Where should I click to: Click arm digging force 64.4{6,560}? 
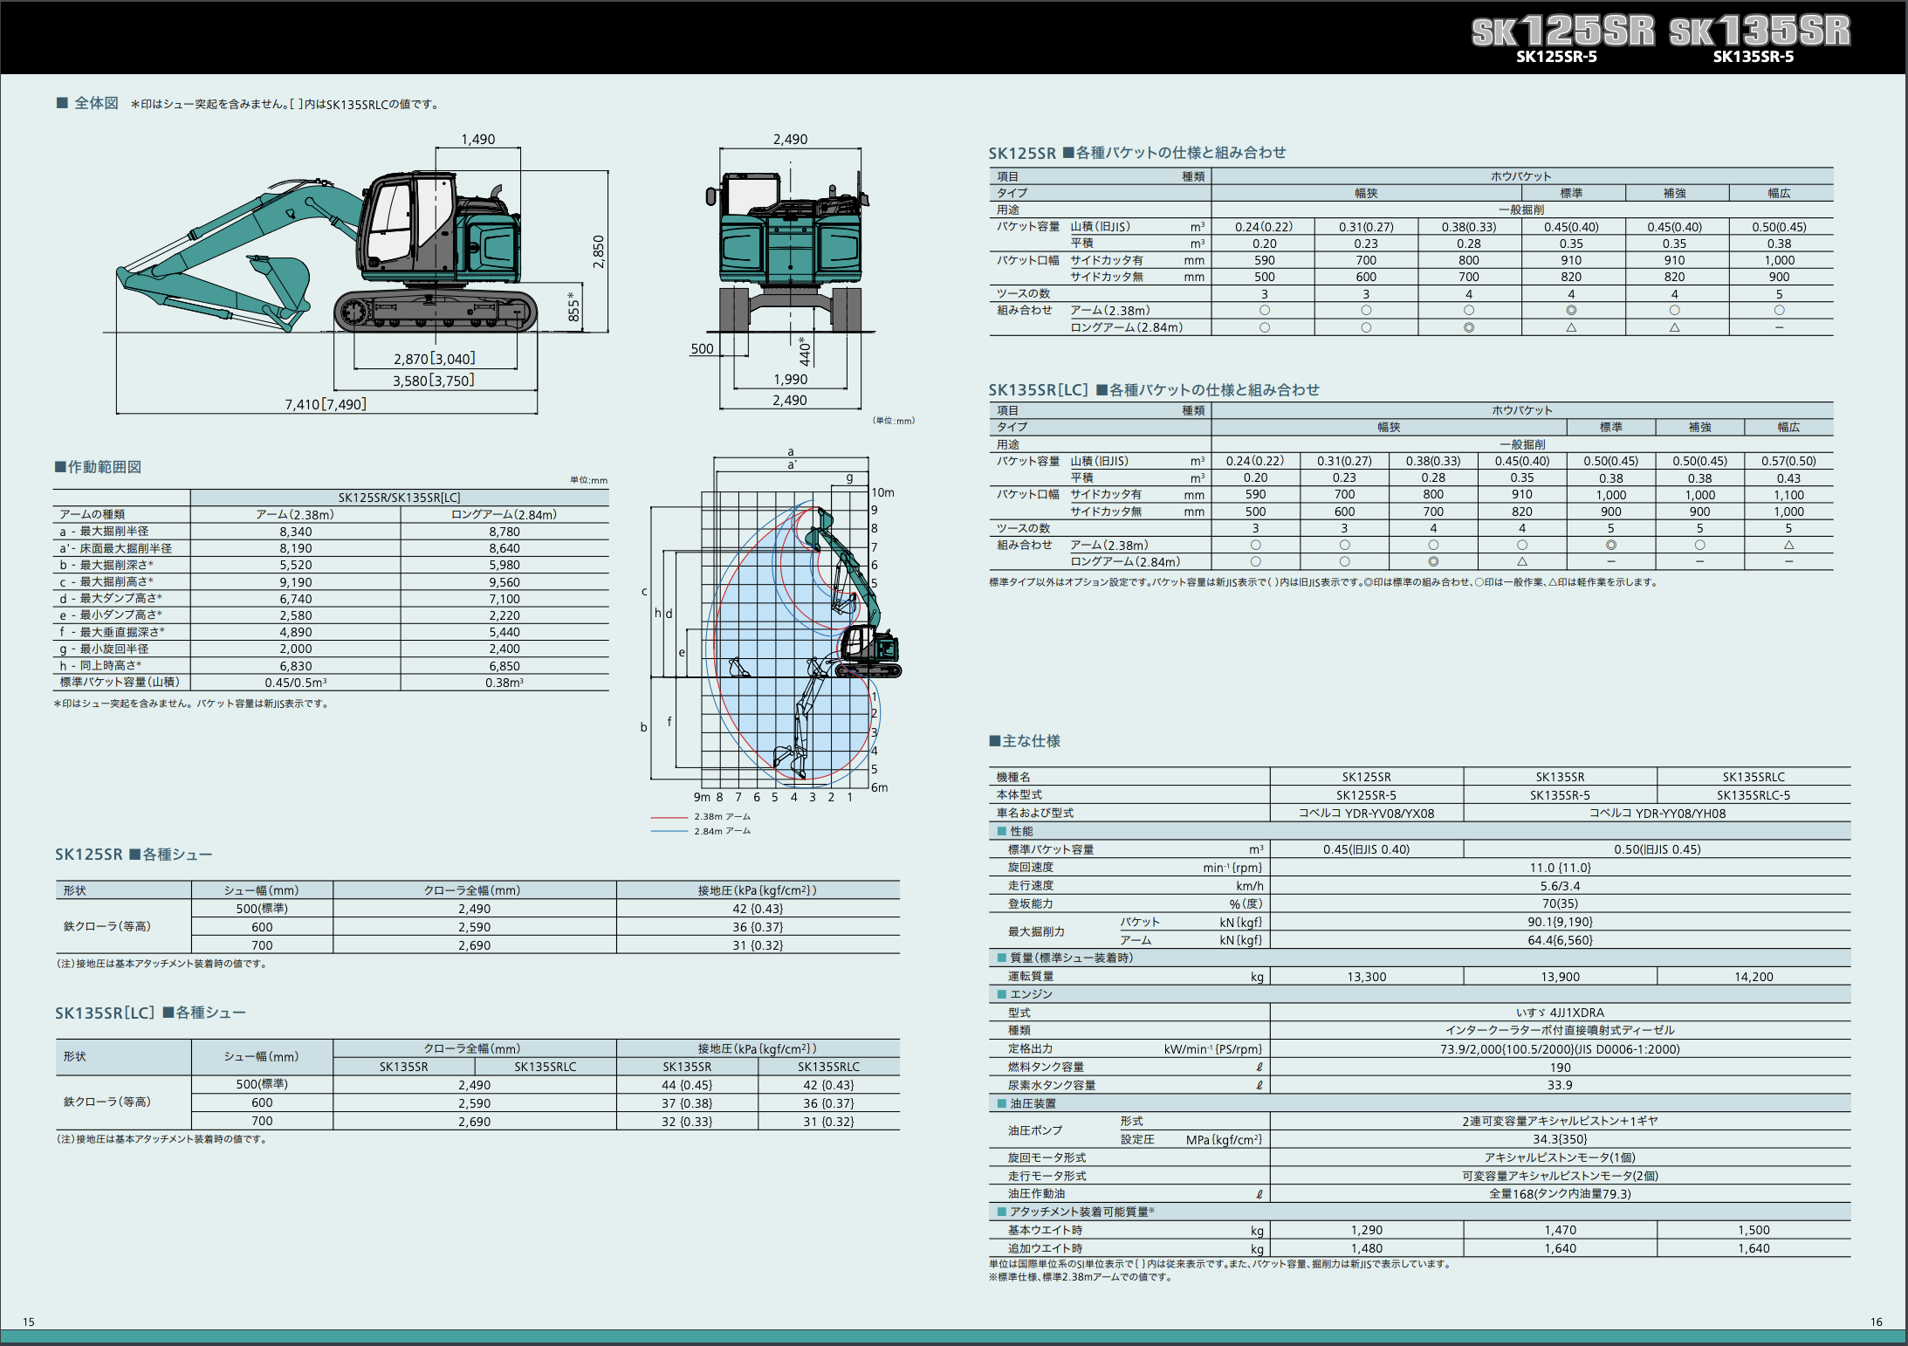click(1560, 940)
